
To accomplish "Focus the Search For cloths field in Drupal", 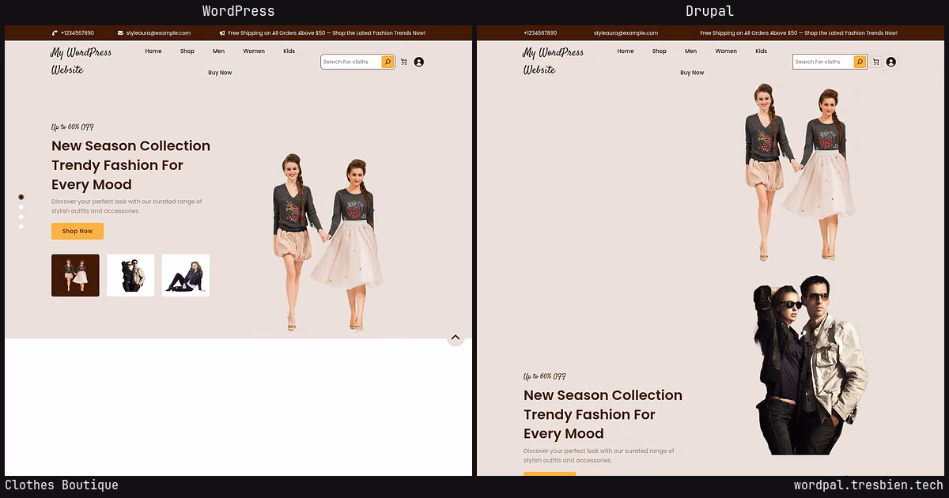I will tap(822, 62).
